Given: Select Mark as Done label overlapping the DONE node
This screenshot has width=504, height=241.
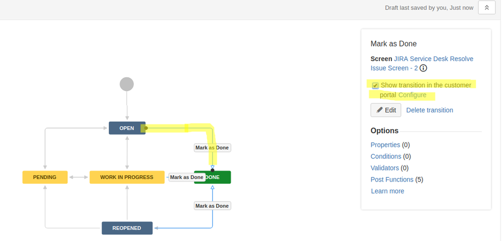Looking at the screenshot, I should coord(187,177).
